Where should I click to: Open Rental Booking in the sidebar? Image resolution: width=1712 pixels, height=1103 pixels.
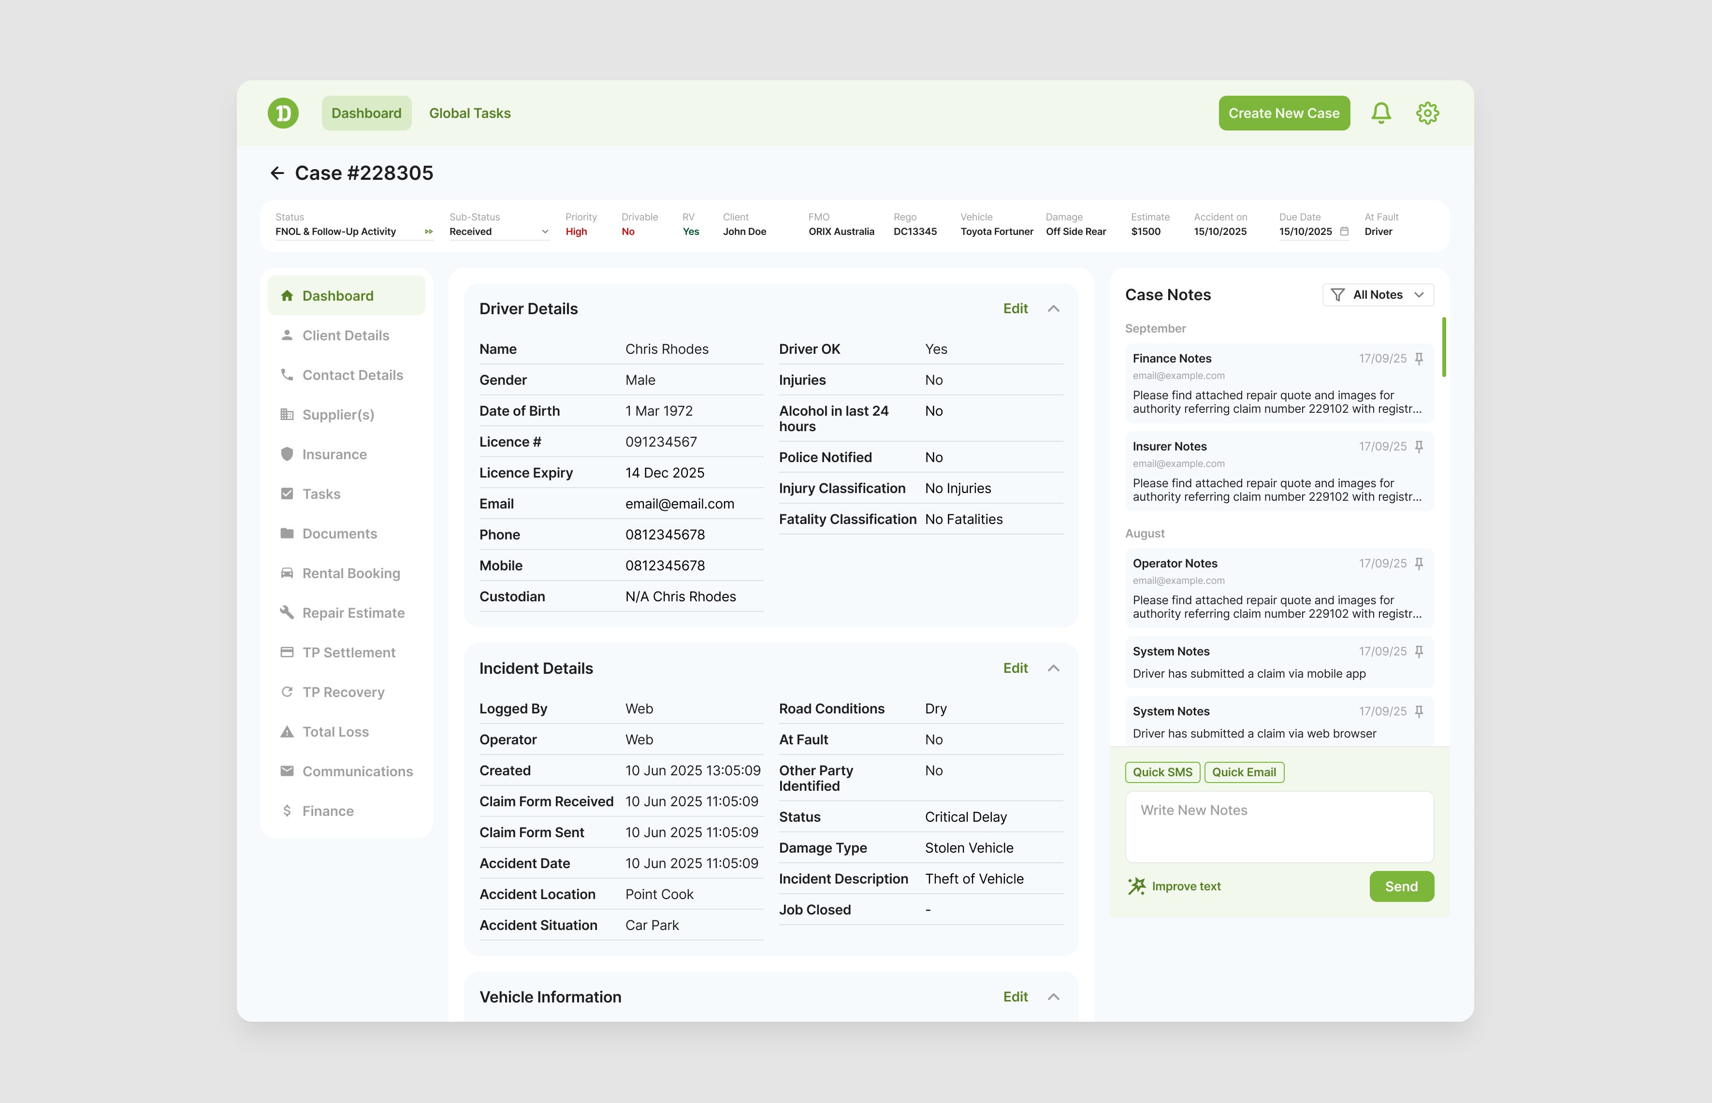(x=347, y=573)
